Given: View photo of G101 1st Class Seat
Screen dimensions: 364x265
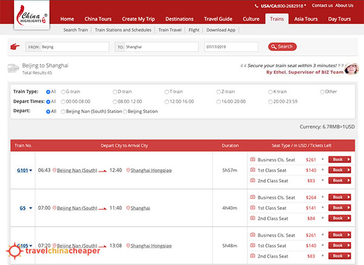Looking at the screenshot, I should tap(252, 170).
